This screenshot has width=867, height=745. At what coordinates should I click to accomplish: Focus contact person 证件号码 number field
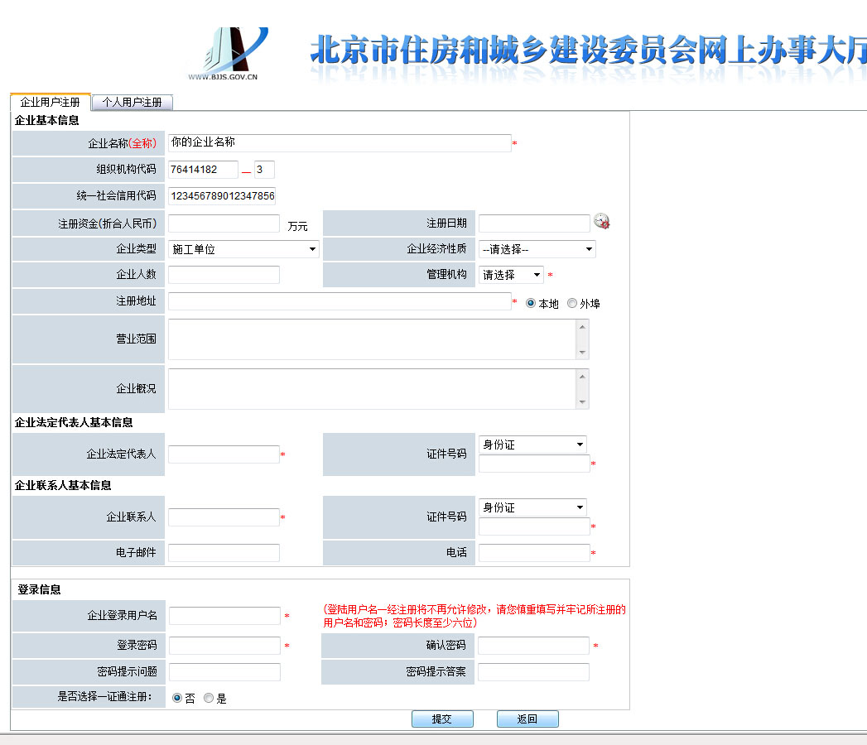click(x=534, y=526)
